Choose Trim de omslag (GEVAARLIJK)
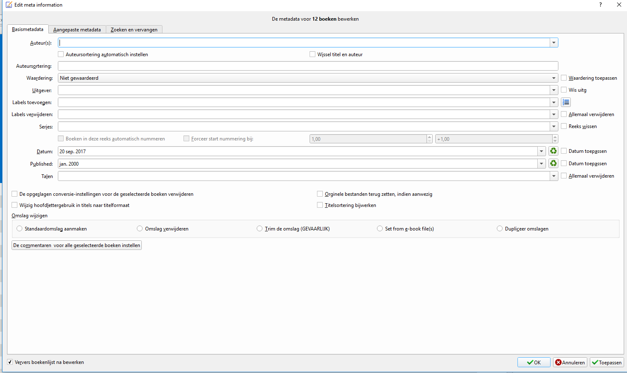The height and width of the screenshot is (373, 627). point(260,228)
